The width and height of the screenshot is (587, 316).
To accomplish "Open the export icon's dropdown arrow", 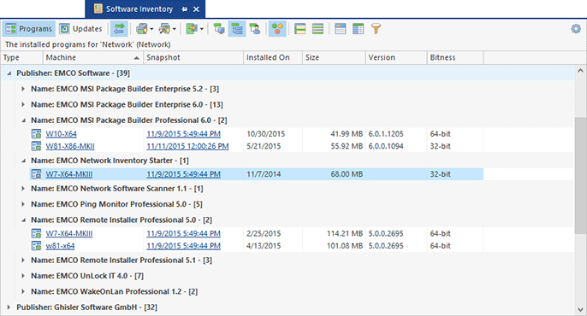I will click(x=202, y=29).
